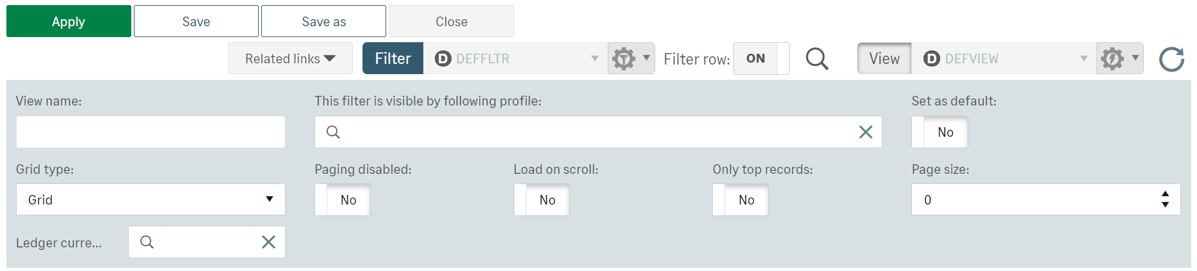The width and height of the screenshot is (1197, 271).
Task: Clear the profile visibility field with X
Action: (x=865, y=132)
